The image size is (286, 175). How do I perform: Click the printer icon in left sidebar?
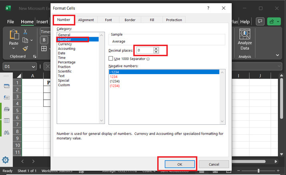(x=6, y=109)
